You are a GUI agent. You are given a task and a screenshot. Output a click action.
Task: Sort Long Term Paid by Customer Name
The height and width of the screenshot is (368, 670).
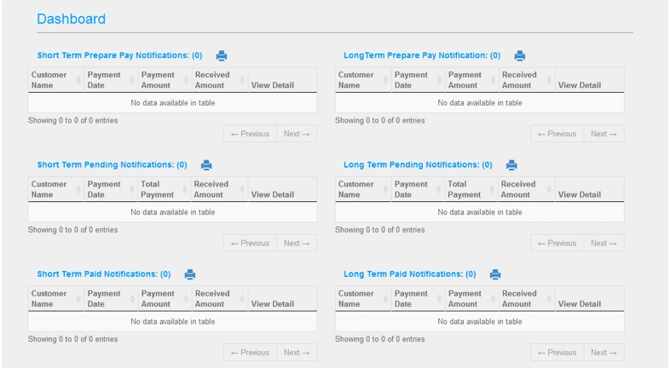click(363, 298)
